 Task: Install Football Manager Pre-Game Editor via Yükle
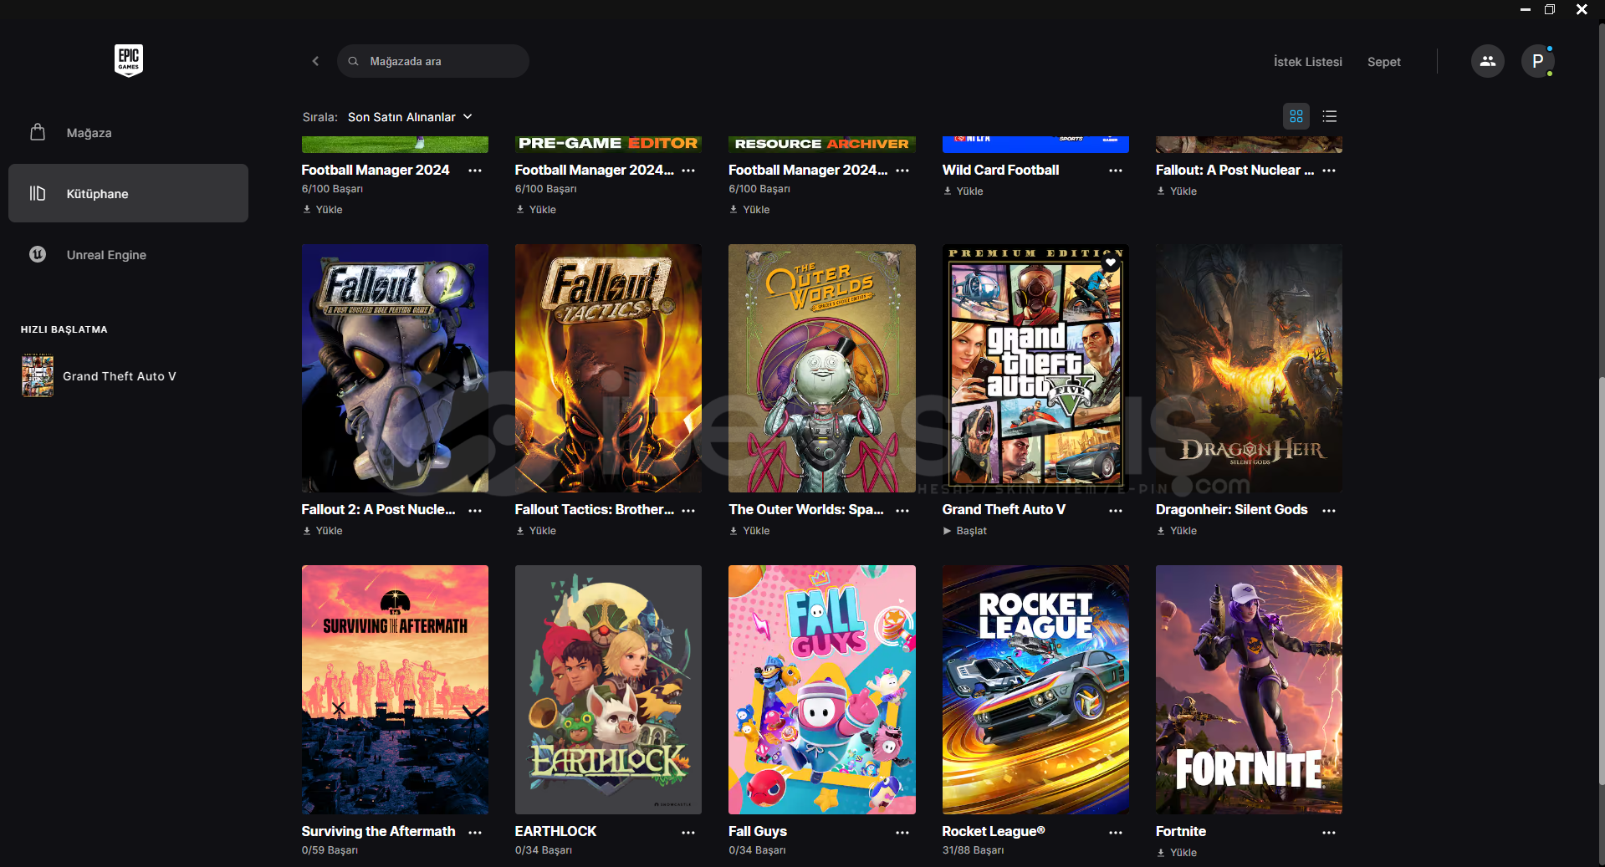click(536, 210)
